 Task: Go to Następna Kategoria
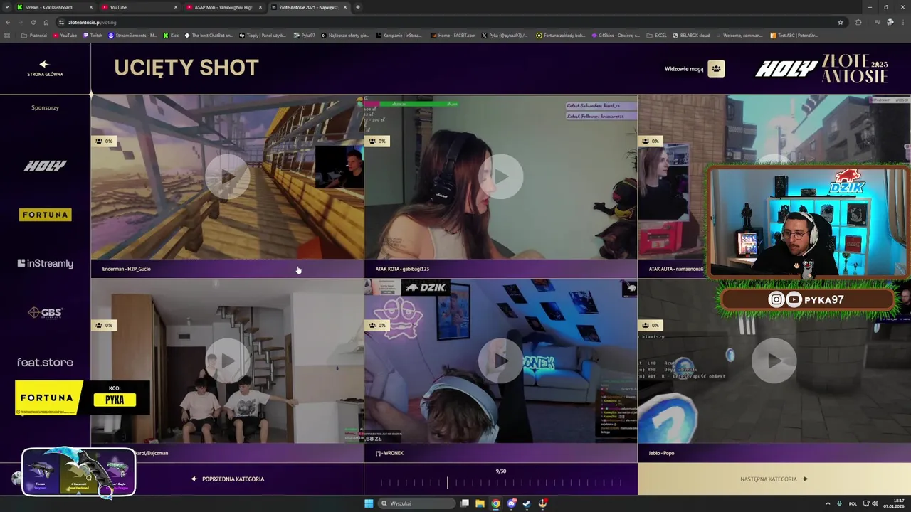click(x=774, y=479)
